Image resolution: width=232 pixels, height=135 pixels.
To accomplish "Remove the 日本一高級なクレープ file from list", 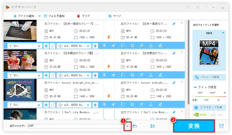I will coord(182,23).
